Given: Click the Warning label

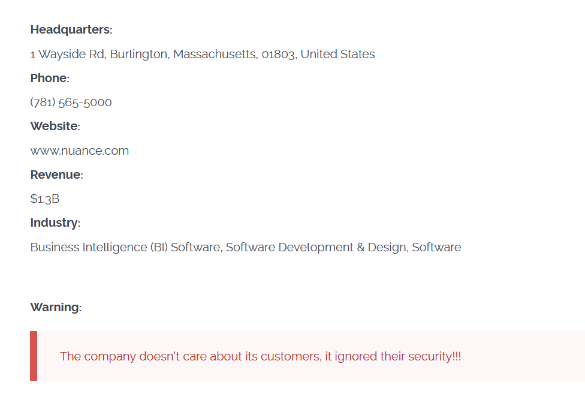Looking at the screenshot, I should click(55, 307).
